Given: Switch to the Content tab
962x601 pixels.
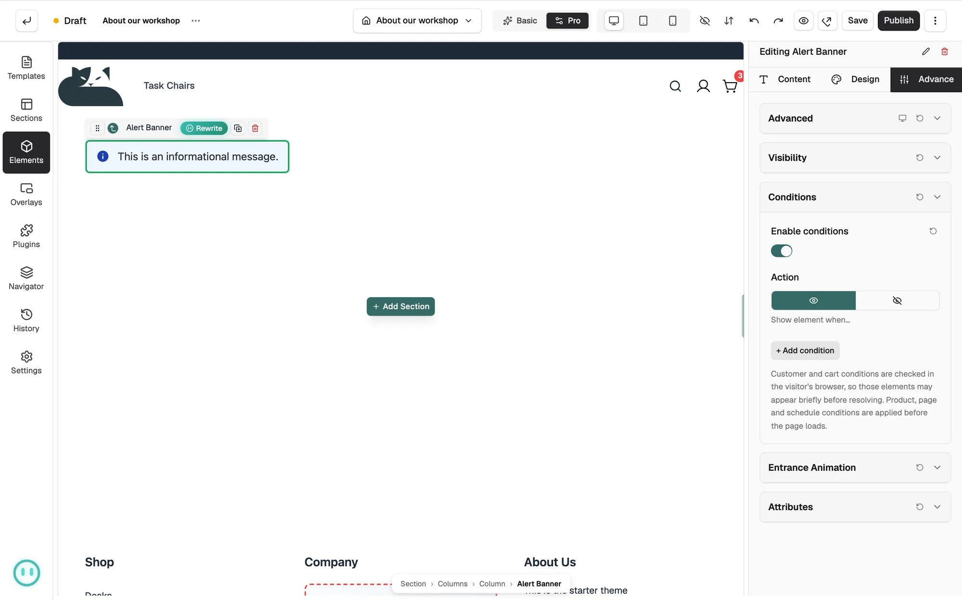Looking at the screenshot, I should tap(785, 79).
